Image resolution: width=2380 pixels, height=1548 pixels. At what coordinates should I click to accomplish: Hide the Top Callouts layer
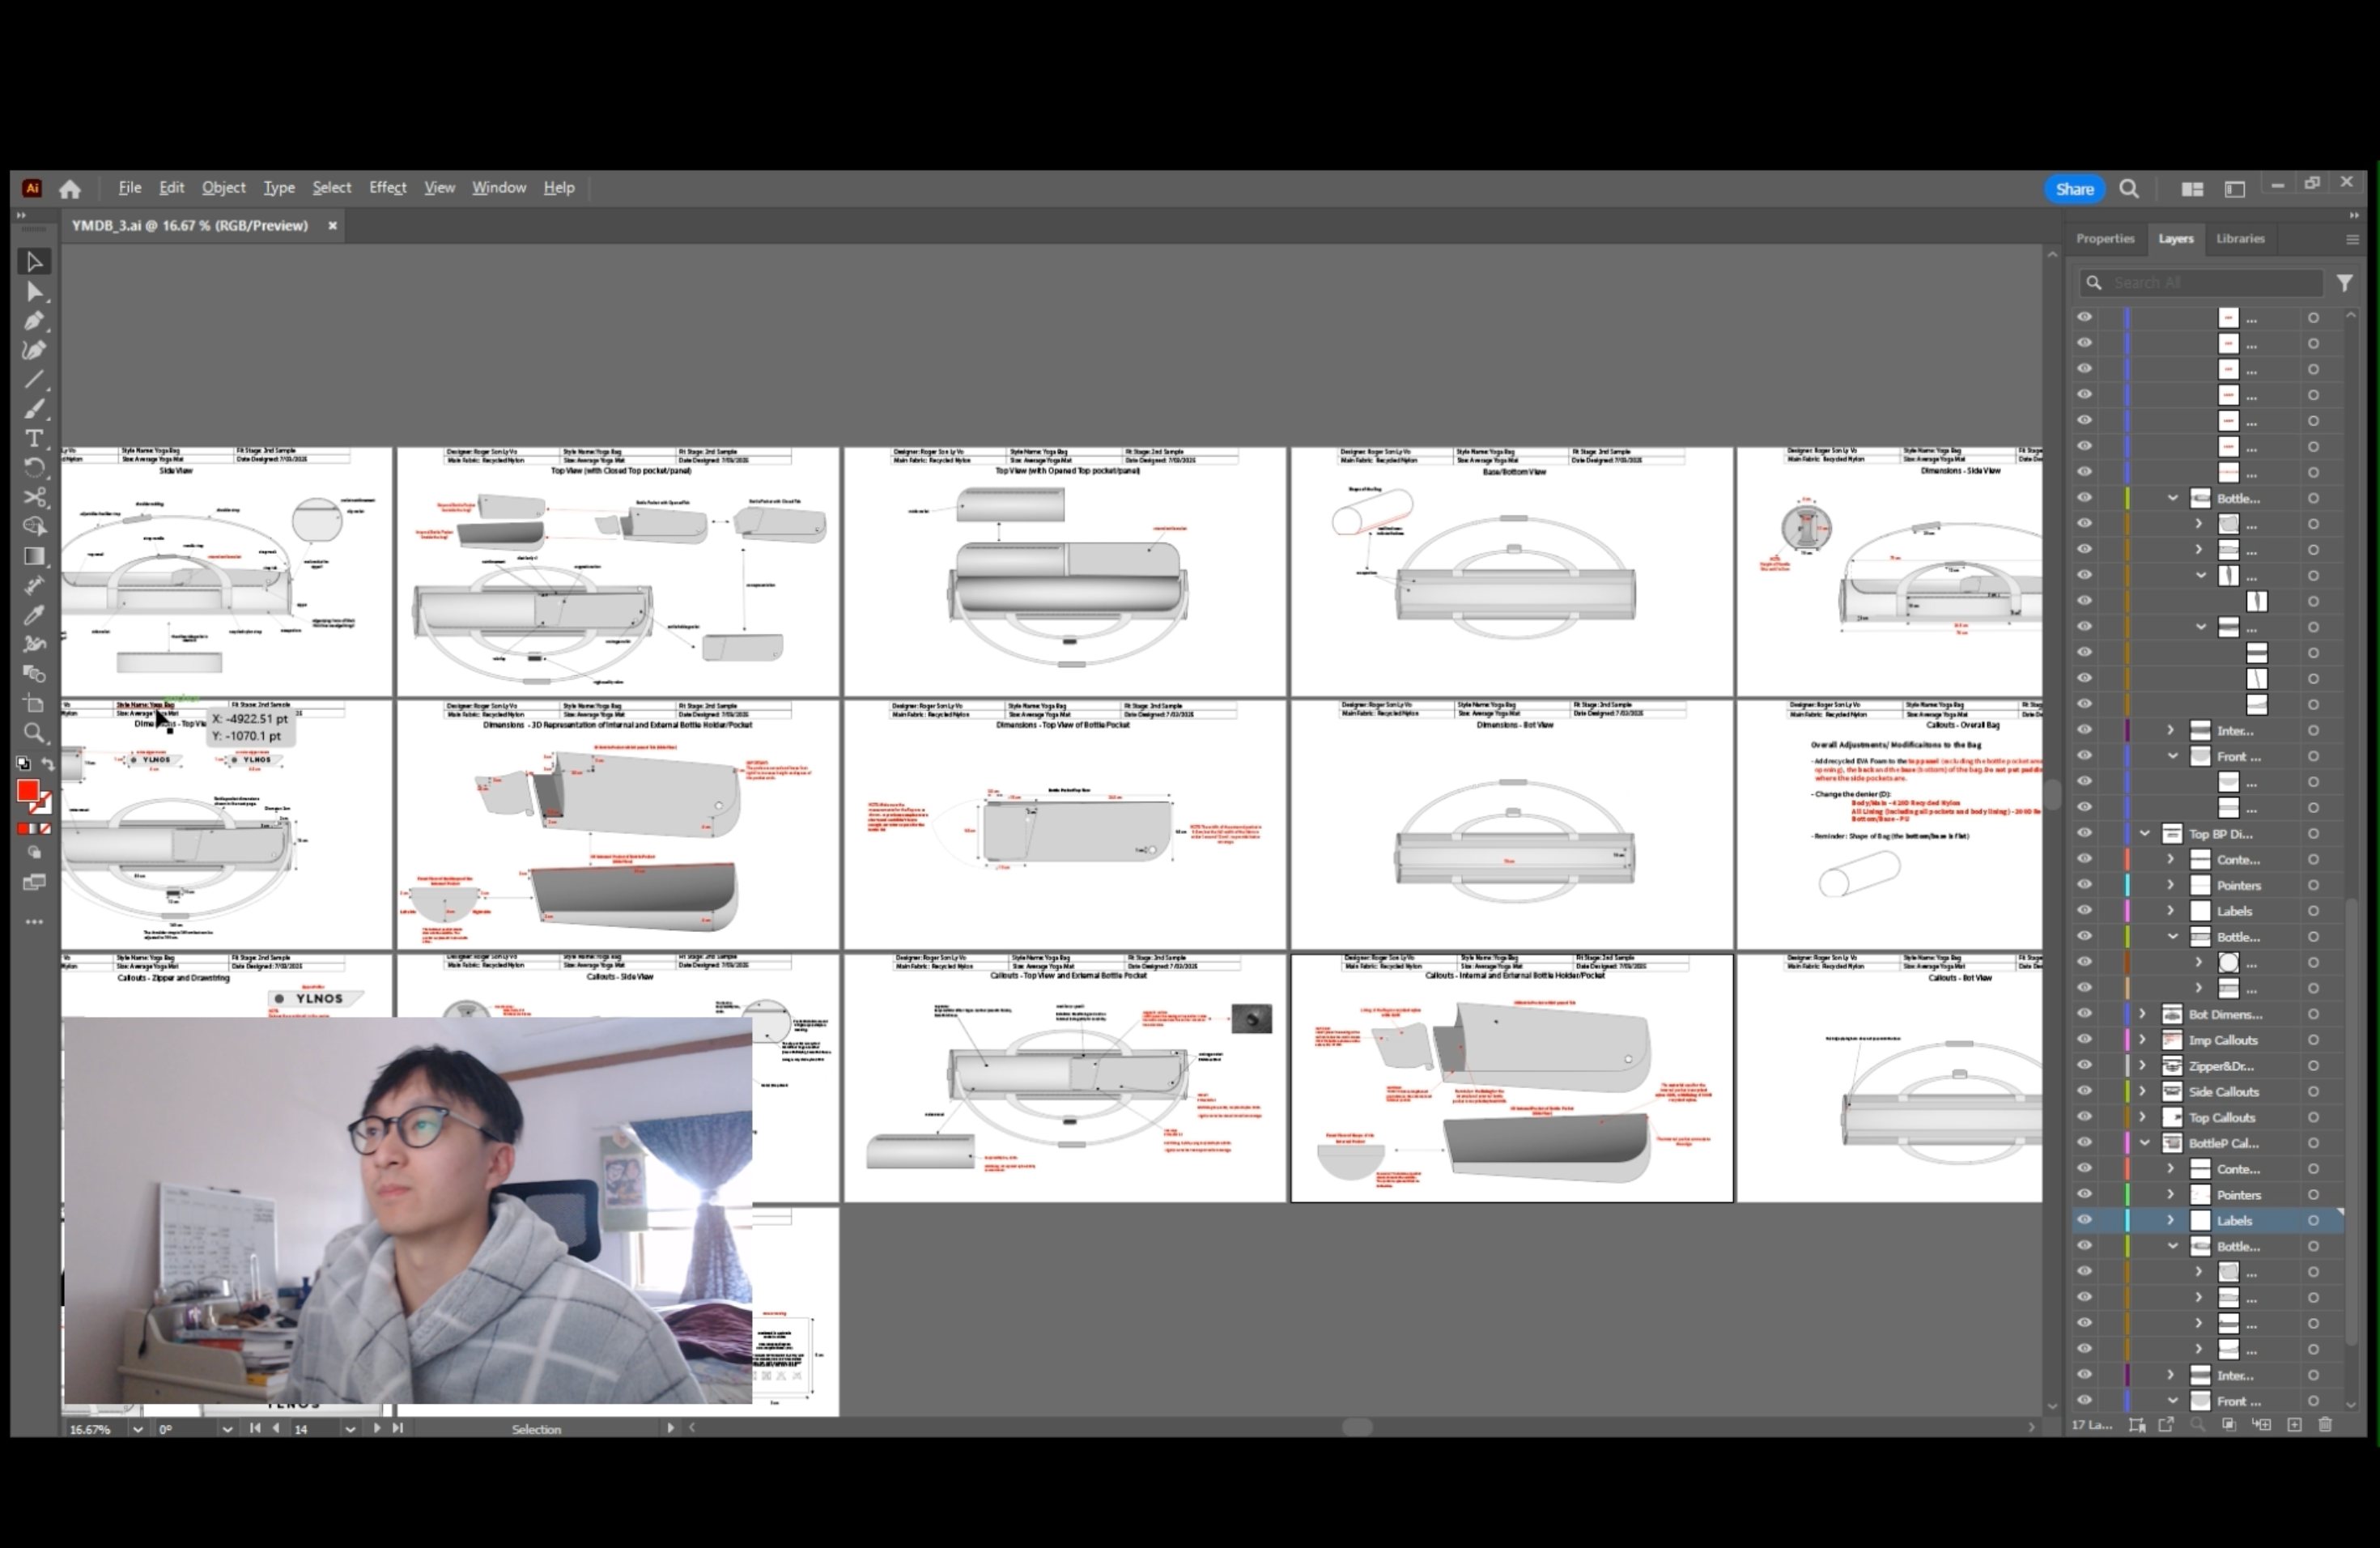tap(2084, 1117)
